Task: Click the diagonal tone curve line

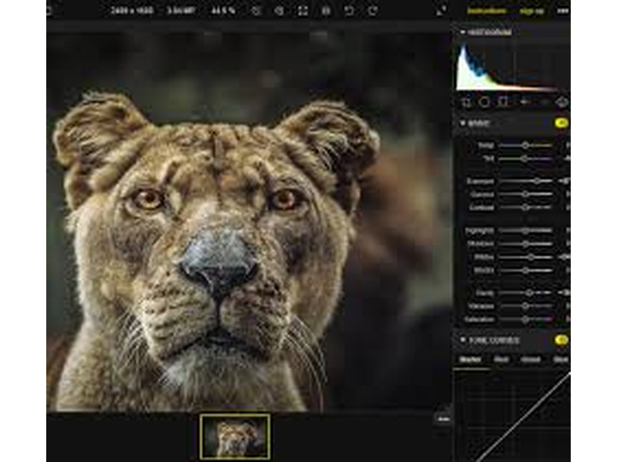Action: click(x=523, y=419)
